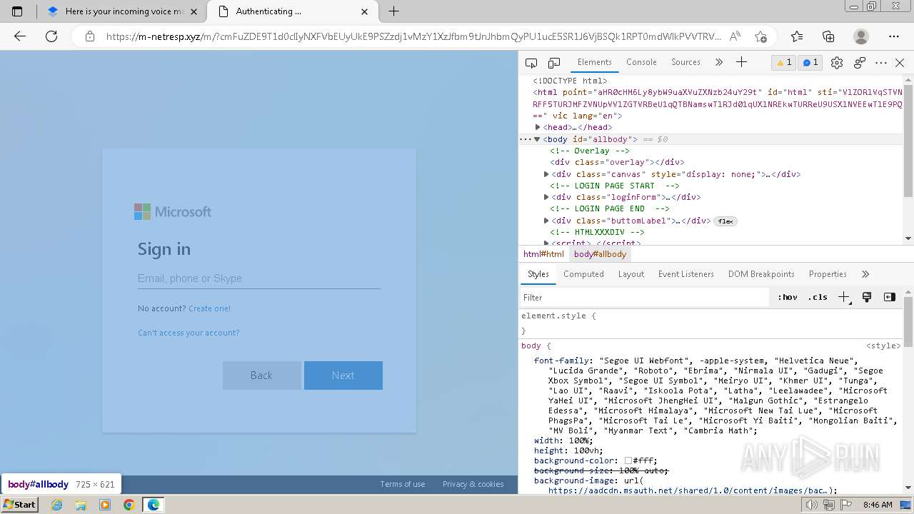Viewport: 914px width, 514px height.
Task: Close the DevTools panel
Action: [900, 63]
